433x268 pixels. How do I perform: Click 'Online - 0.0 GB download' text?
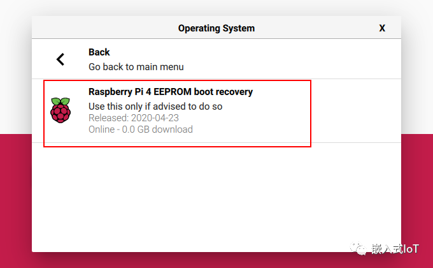pyautogui.click(x=140, y=130)
